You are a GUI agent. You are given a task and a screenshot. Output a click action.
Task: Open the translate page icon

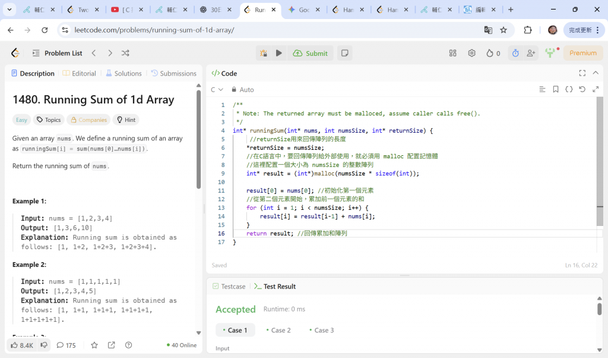click(488, 30)
